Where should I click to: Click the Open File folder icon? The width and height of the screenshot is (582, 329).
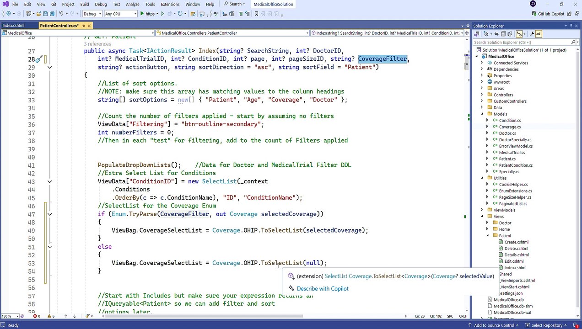pos(38,14)
